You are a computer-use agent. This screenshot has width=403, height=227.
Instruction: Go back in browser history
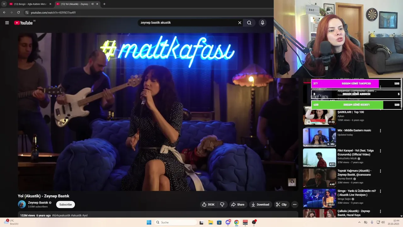tap(4, 12)
